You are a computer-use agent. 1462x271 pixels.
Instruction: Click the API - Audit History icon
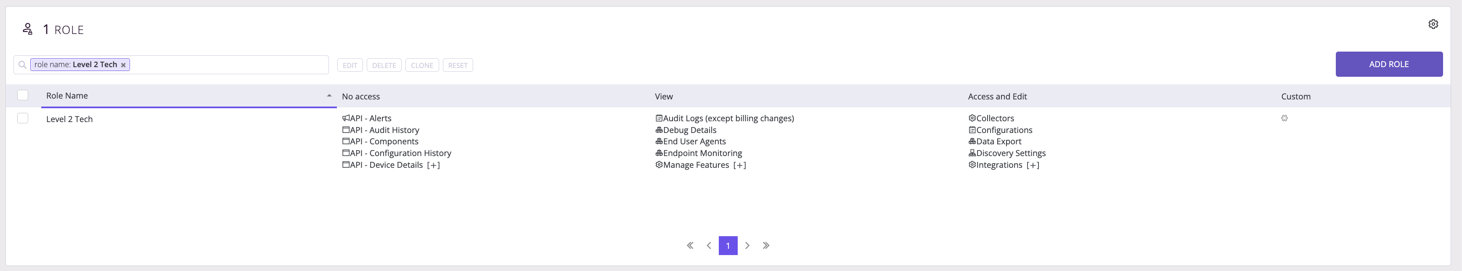(x=346, y=130)
